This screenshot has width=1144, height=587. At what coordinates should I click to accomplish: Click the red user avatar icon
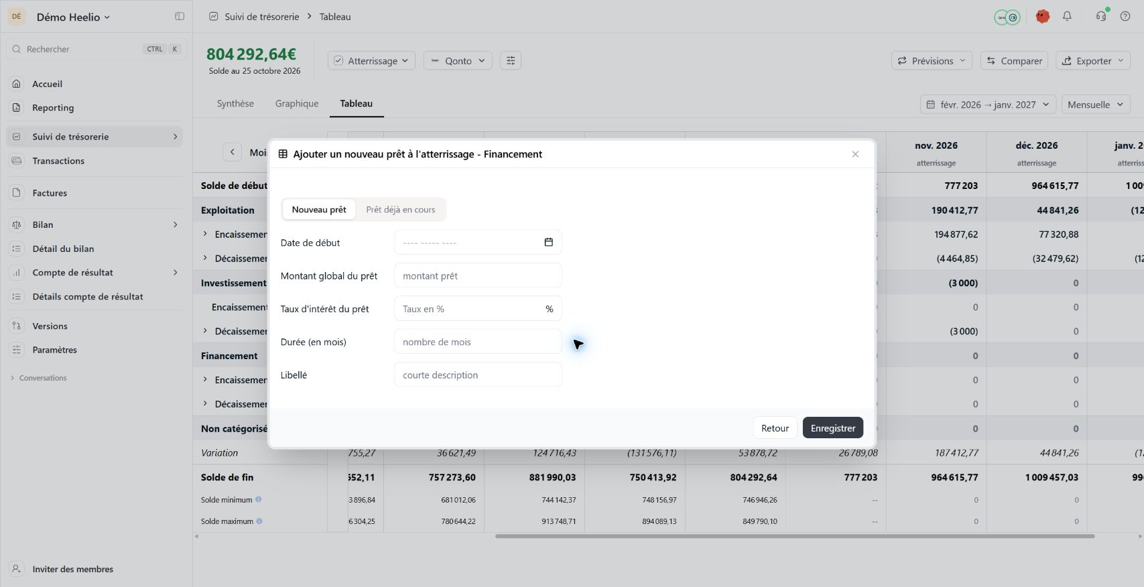point(1042,17)
